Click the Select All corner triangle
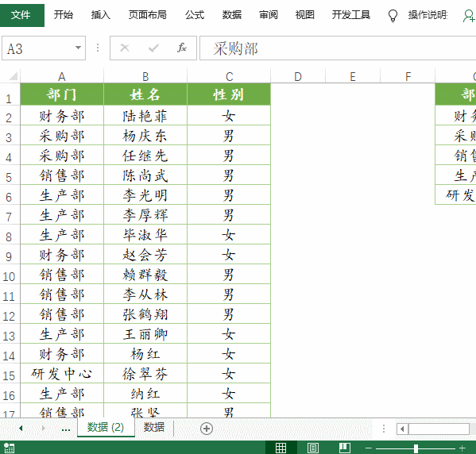 [x=13, y=76]
